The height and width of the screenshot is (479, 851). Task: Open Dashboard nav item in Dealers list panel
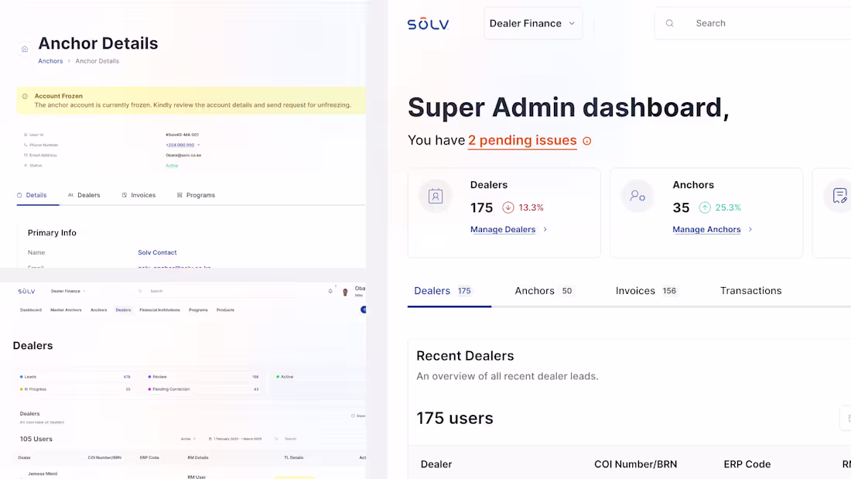point(31,310)
